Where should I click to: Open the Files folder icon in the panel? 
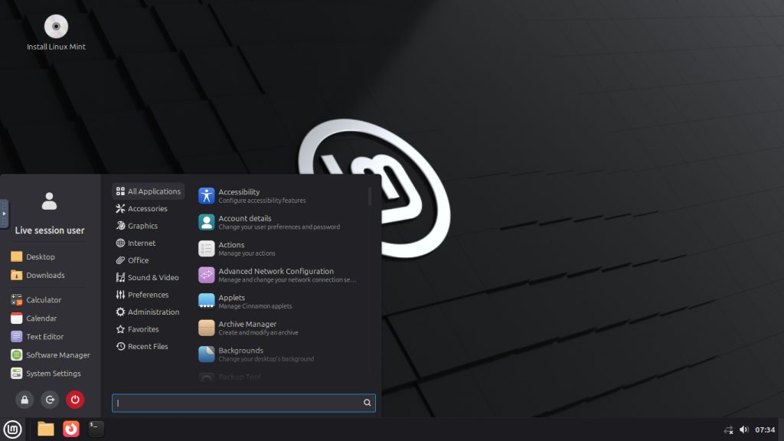45,429
